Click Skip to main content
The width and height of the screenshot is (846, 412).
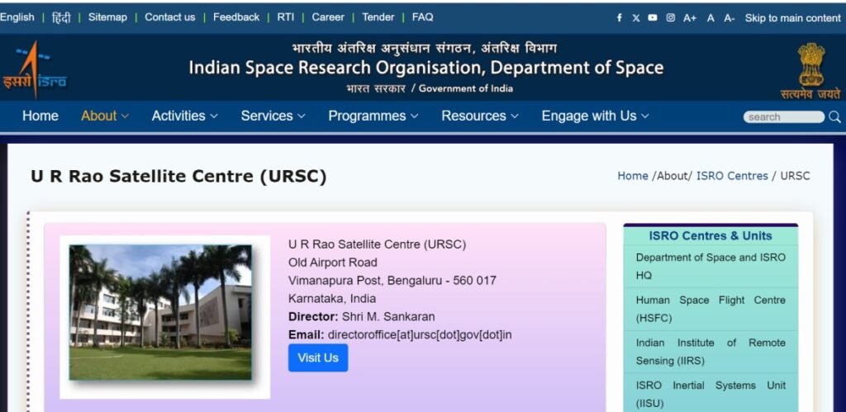792,18
